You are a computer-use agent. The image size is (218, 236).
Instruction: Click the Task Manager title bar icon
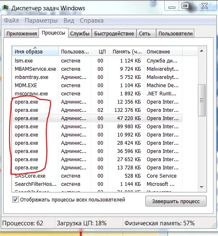tap(6, 8)
